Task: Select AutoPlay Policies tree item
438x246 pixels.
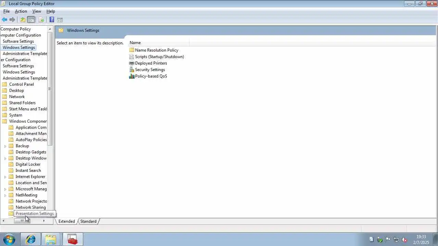Action: (31, 140)
